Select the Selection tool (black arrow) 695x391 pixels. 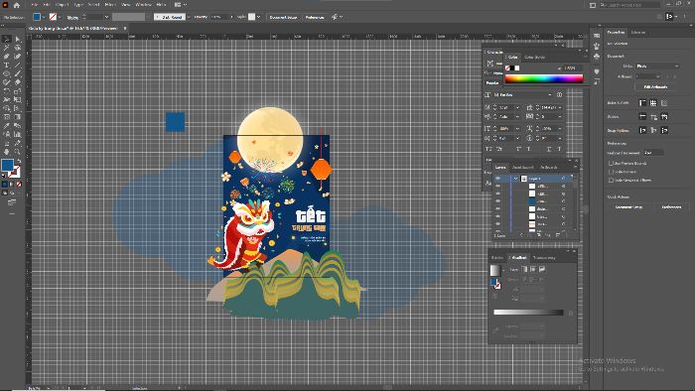point(7,39)
